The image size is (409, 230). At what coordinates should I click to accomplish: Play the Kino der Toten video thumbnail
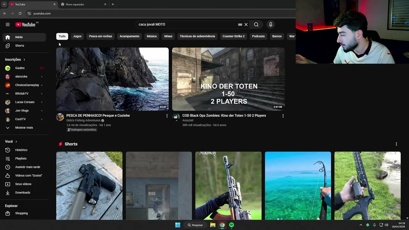(x=228, y=79)
